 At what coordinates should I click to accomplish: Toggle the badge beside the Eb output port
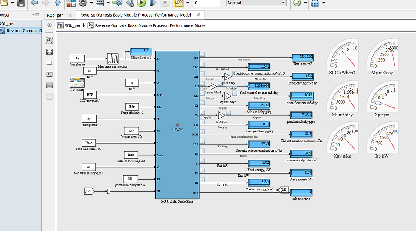pos(202,170)
